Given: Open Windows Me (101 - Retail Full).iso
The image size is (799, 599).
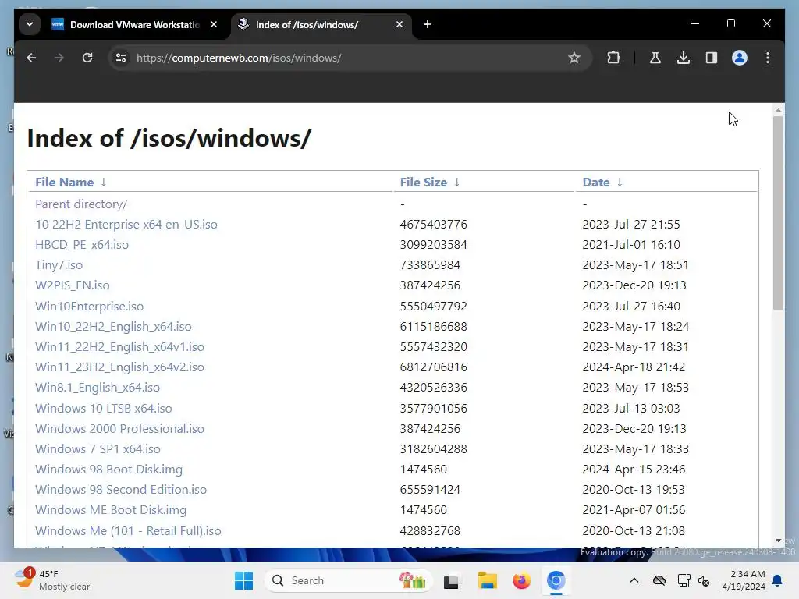Looking at the screenshot, I should (129, 531).
